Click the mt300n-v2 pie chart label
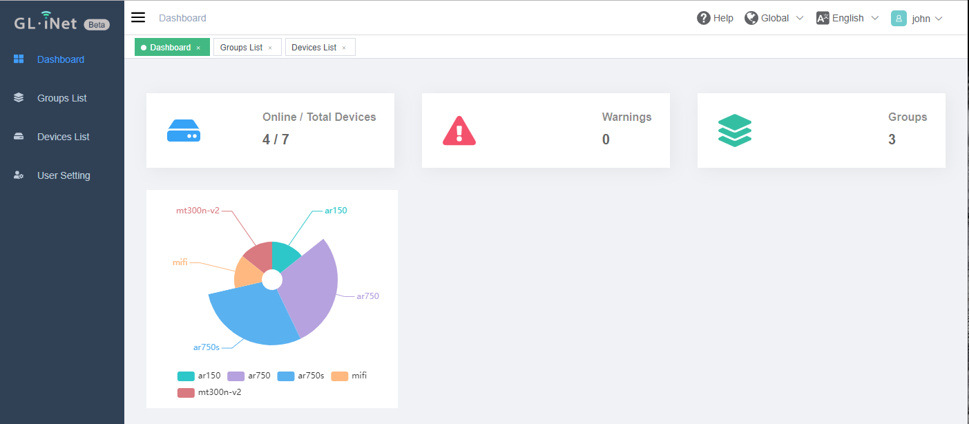Viewport: 969px width, 424px height. click(198, 211)
